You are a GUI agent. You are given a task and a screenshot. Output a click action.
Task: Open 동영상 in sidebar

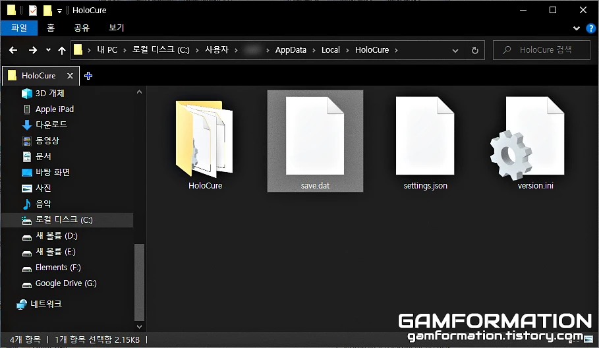pos(47,140)
